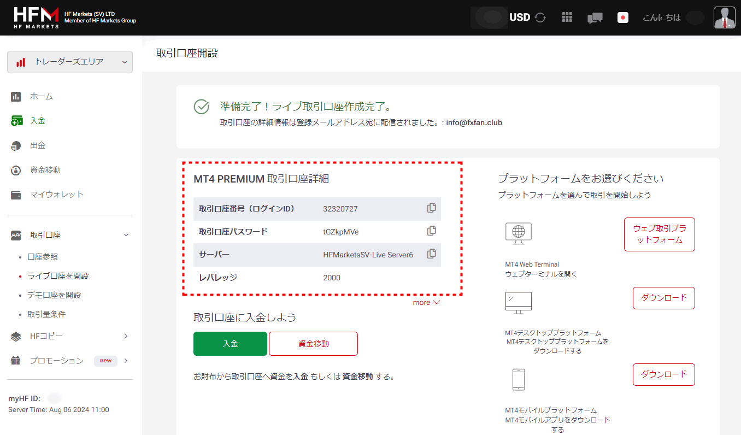741x435 pixels.
Task: Open 資金移動 sidebar item
Action: [45, 170]
